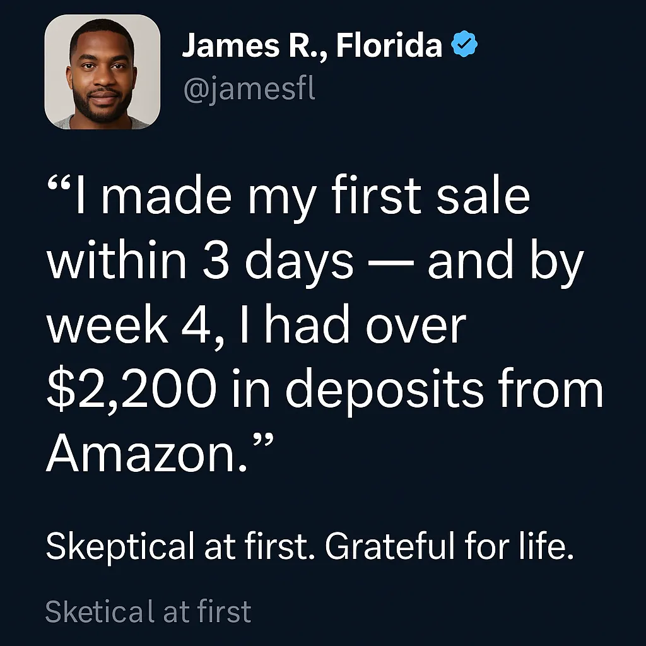Click the gray "Sketical at first" caption
The width and height of the screenshot is (646, 646).
[x=148, y=611]
